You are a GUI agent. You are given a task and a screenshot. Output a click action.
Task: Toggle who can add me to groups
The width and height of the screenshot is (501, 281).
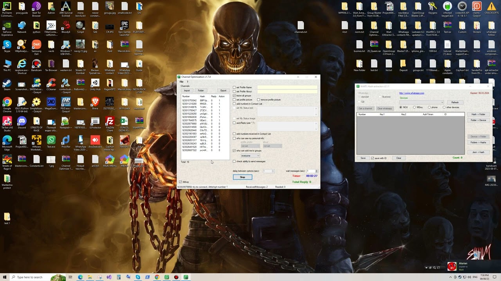tap(234, 151)
